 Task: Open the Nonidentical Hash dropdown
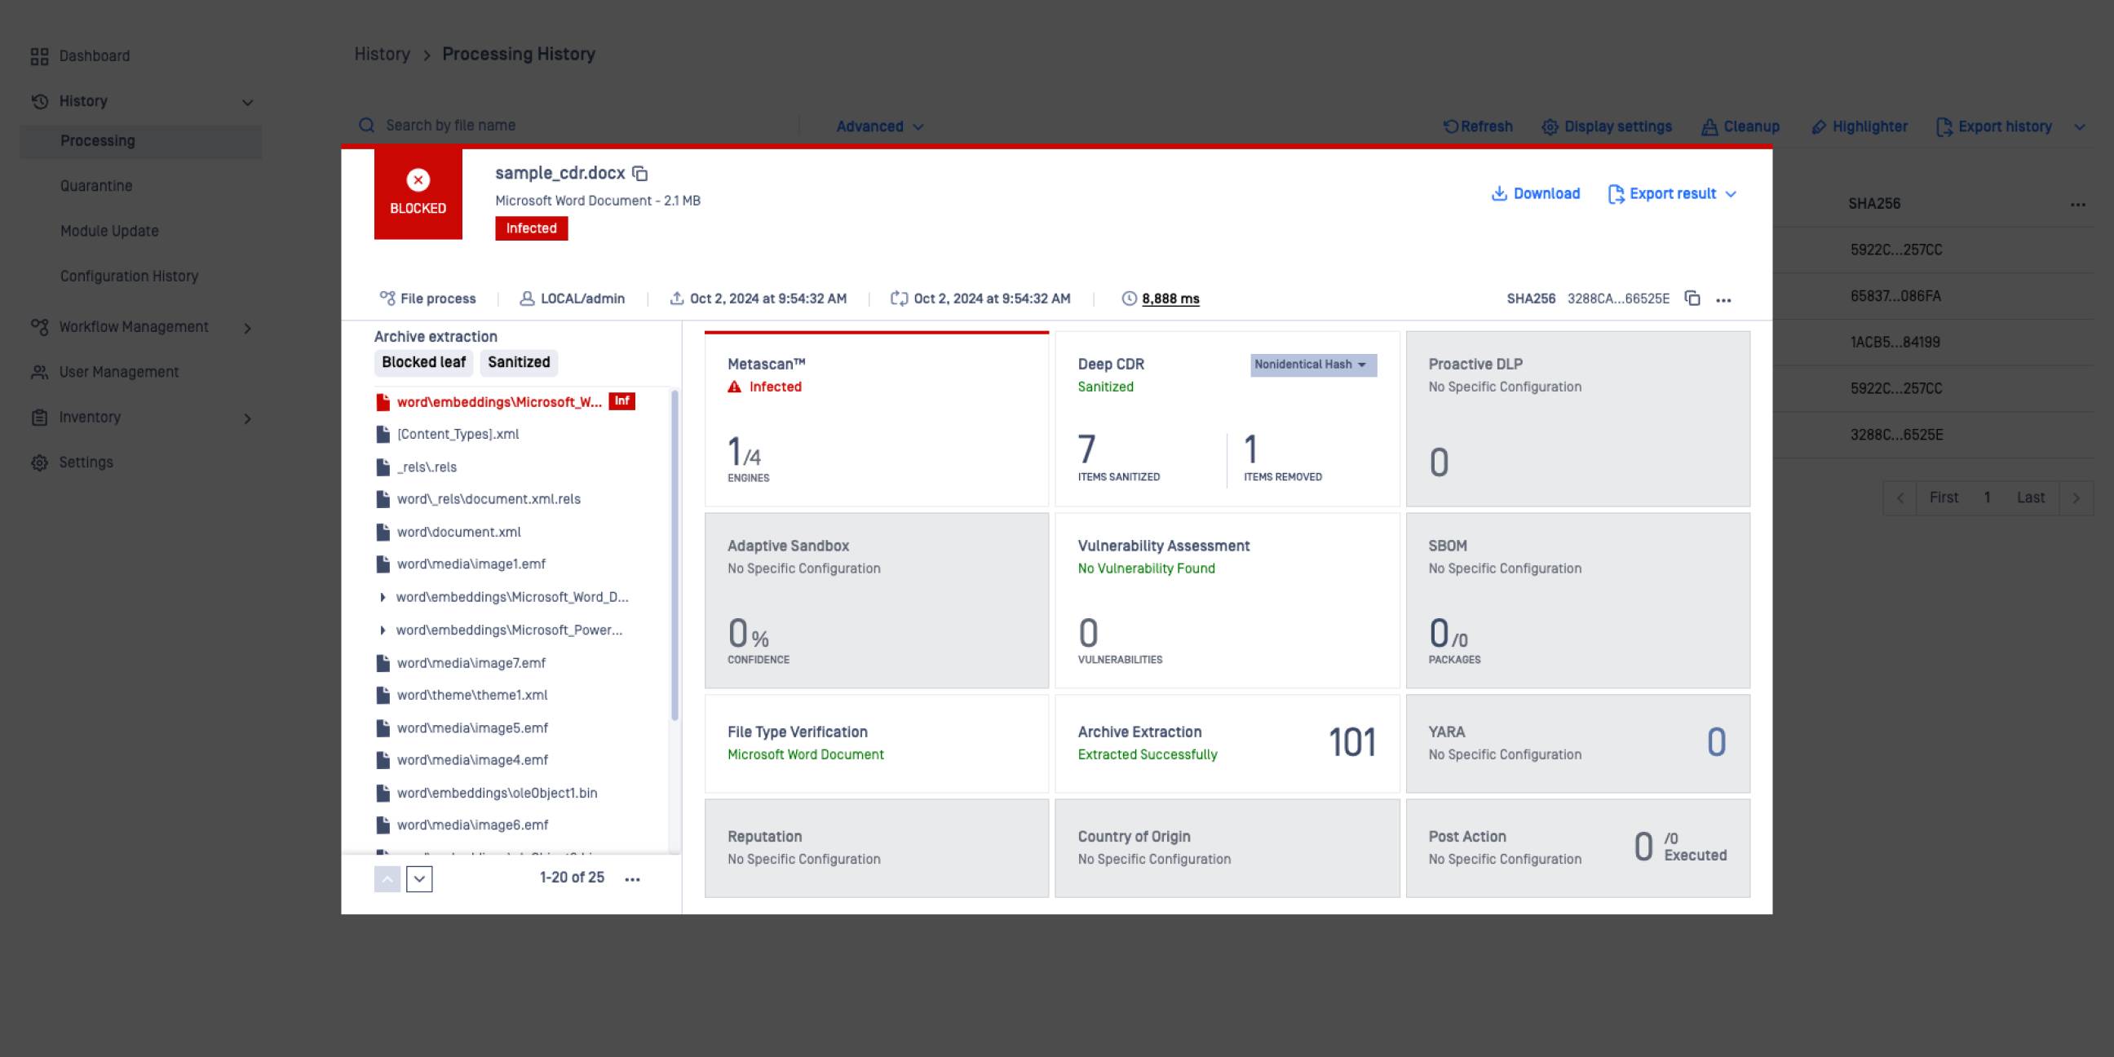1313,365
